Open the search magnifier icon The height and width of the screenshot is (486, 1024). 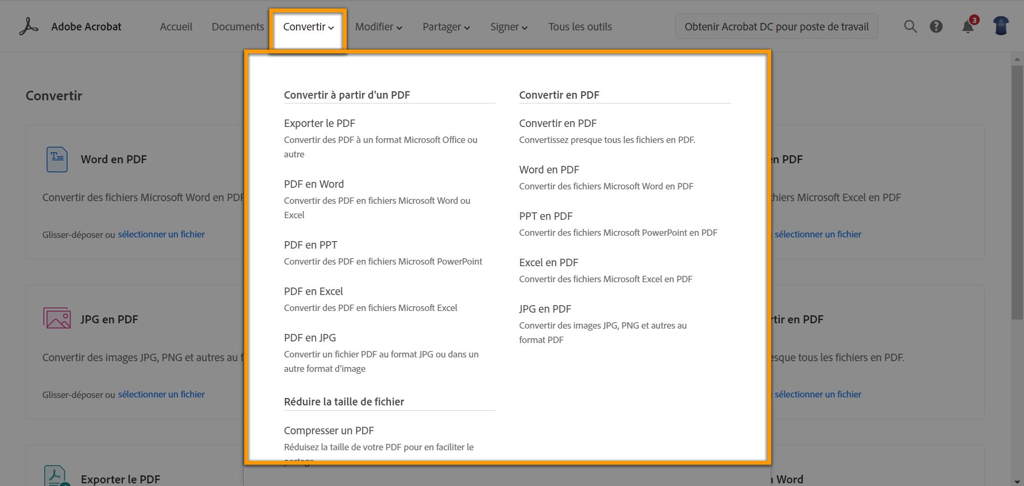tap(910, 27)
